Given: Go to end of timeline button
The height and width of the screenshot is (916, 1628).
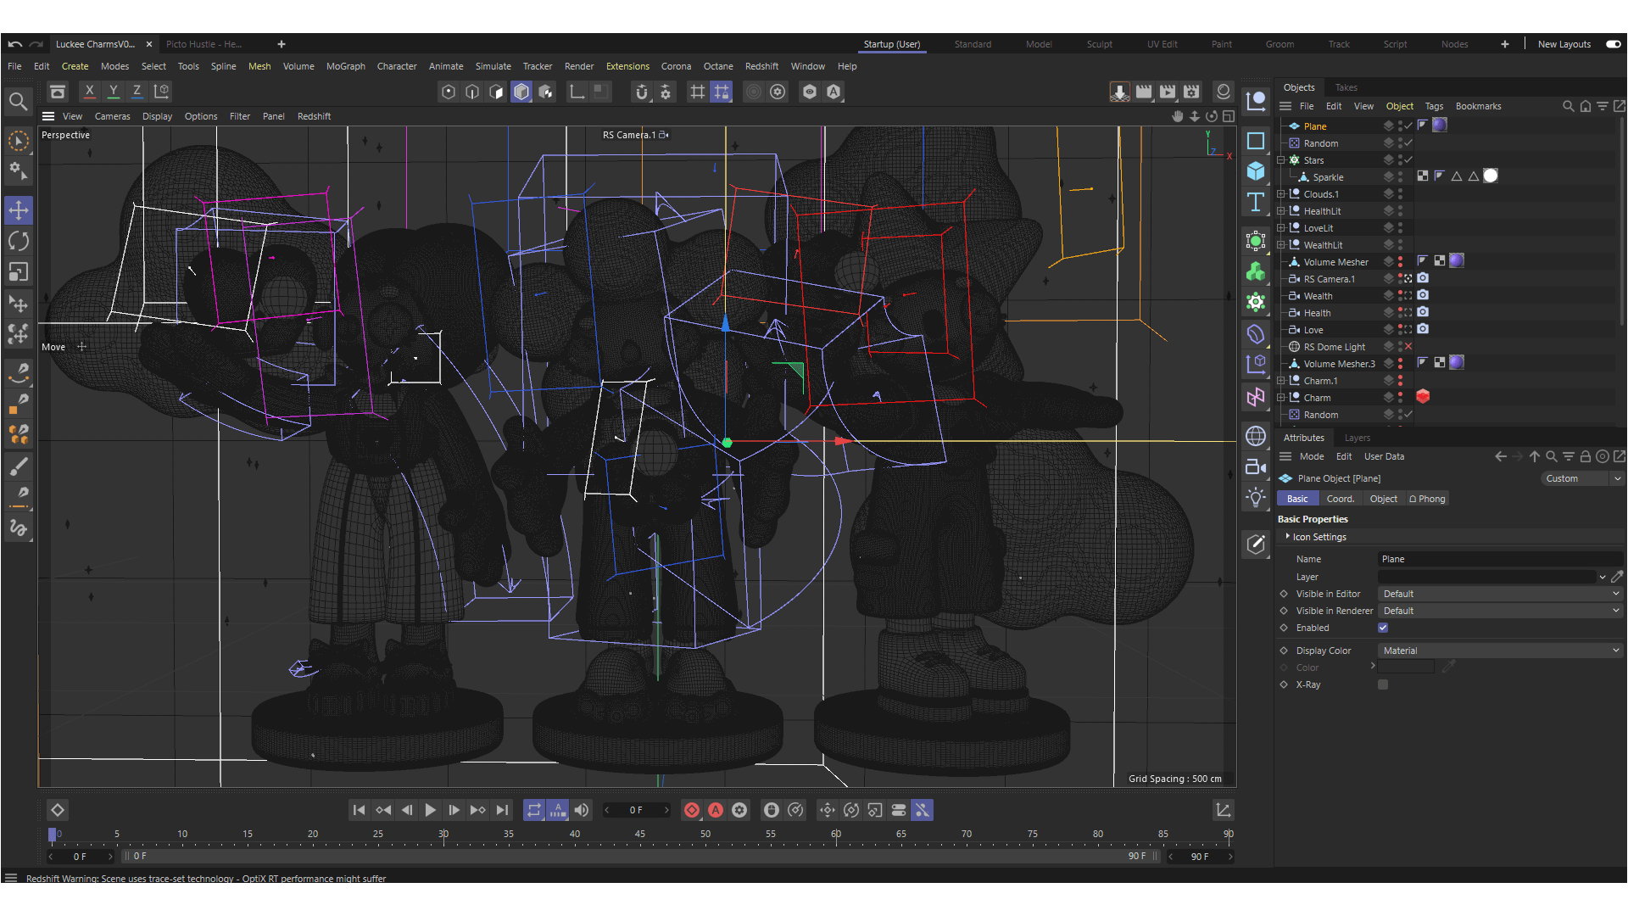Looking at the screenshot, I should tap(502, 810).
